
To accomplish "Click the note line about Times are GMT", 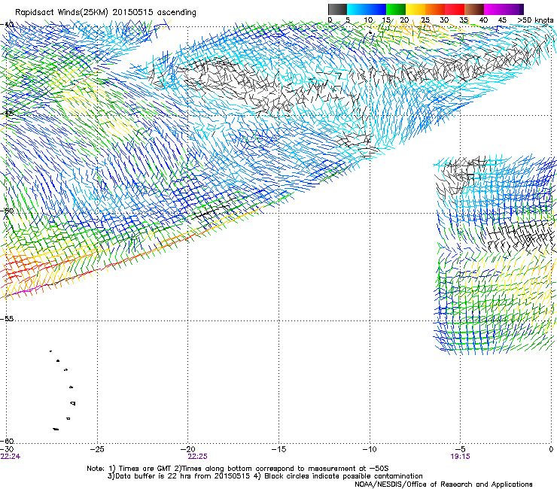I will point(238,469).
